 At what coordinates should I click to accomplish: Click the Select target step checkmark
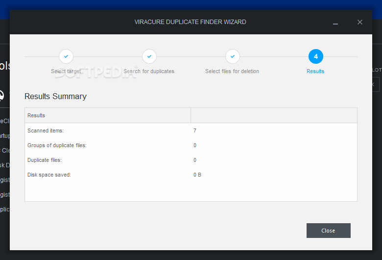(x=66, y=56)
